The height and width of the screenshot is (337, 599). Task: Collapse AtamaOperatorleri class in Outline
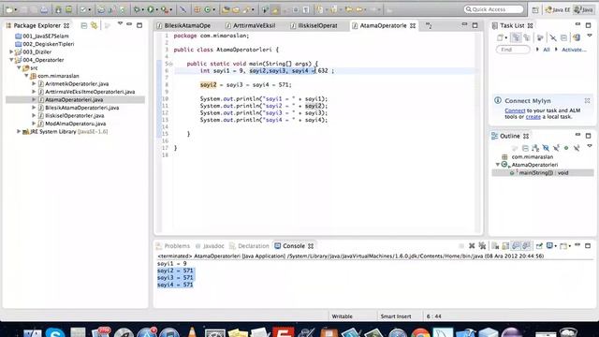pyautogui.click(x=498, y=165)
